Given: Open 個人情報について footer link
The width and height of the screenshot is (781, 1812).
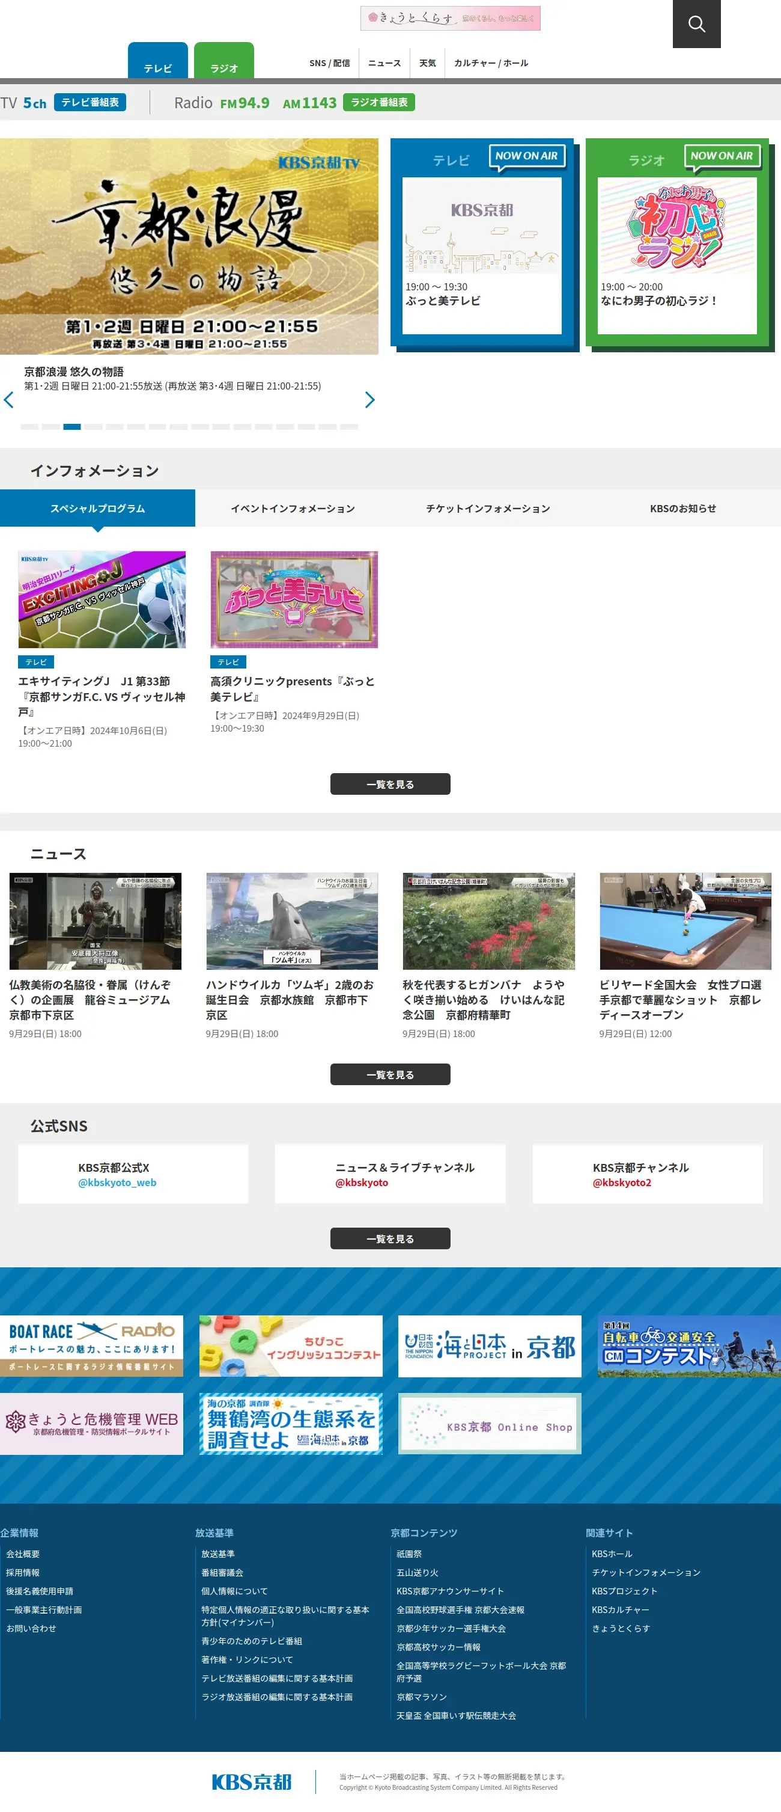Looking at the screenshot, I should [235, 1591].
